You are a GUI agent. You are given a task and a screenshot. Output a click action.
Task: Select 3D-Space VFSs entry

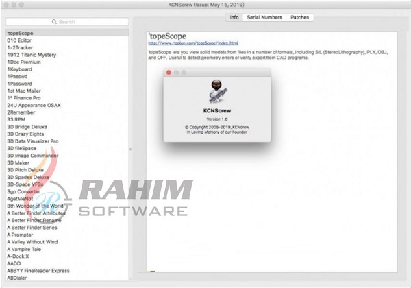click(67, 184)
